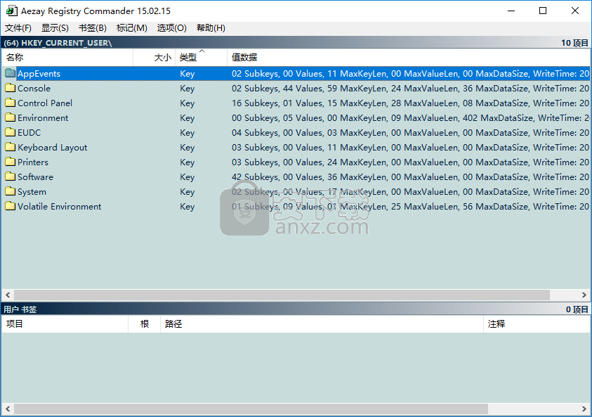
Task: Click the Key type cell for Console
Action: (188, 89)
